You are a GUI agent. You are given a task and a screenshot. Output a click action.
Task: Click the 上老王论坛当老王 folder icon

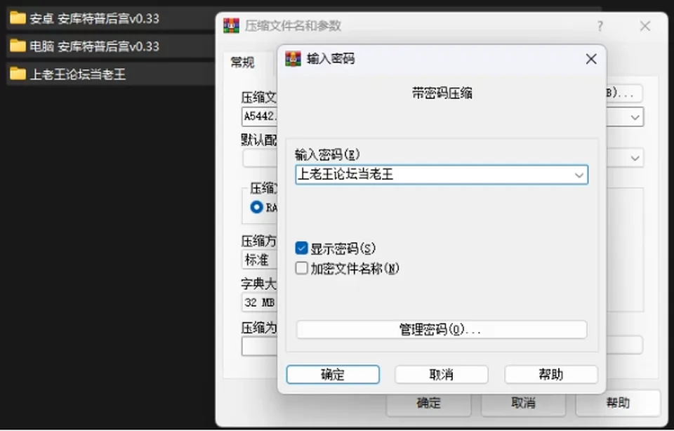18,74
